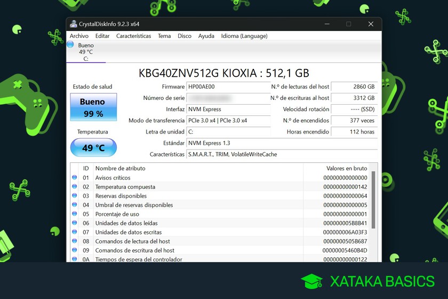Click status icon for Unidades de datos leídas
Image resolution: width=448 pixels, height=299 pixels.
[x=75, y=223]
